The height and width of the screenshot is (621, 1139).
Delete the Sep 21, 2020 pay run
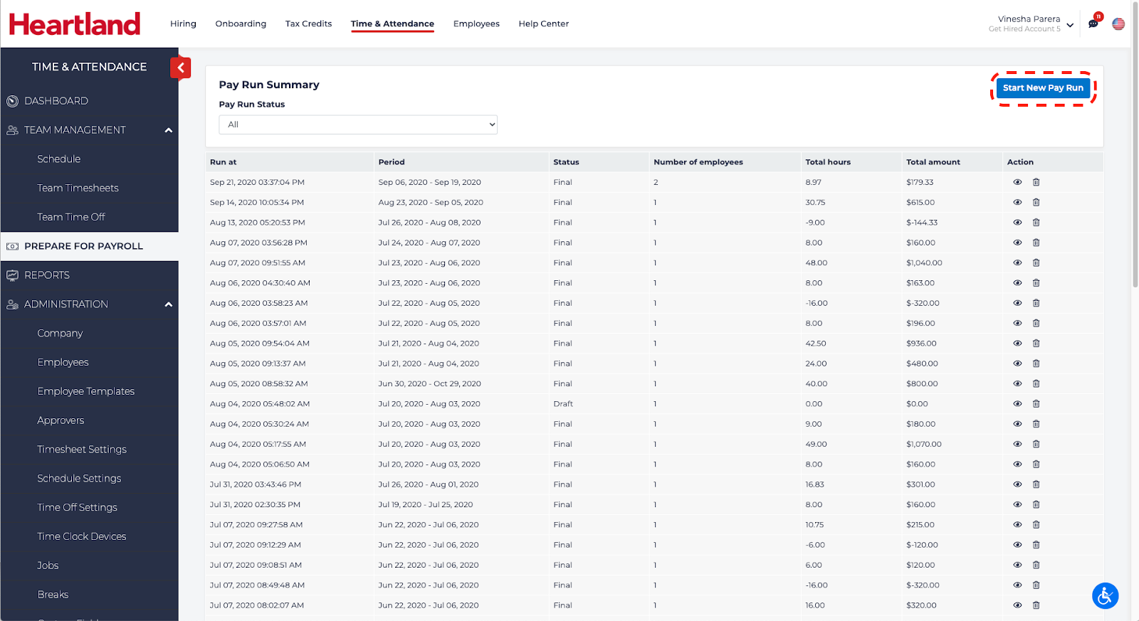(1036, 182)
